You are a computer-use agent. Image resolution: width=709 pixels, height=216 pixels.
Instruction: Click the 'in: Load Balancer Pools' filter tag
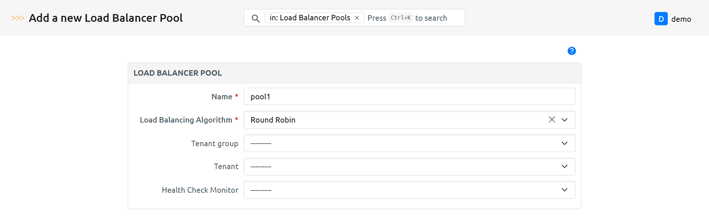click(x=309, y=18)
